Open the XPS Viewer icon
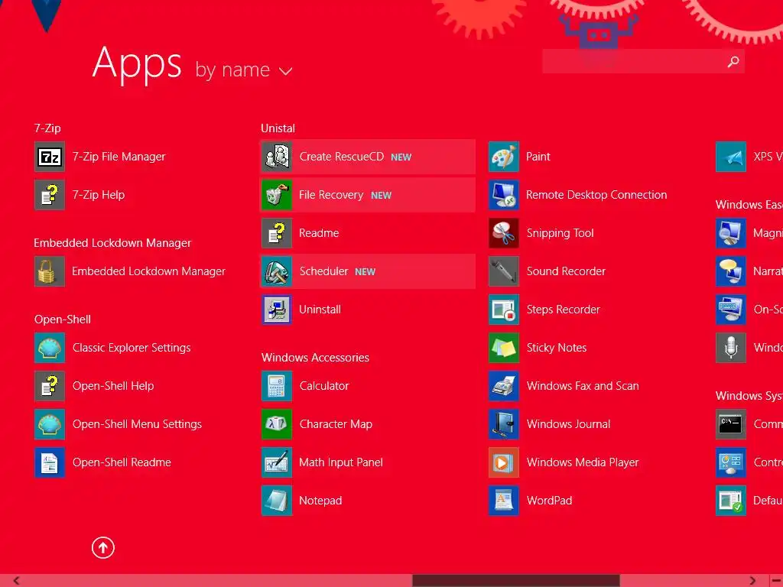This screenshot has width=783, height=587. point(731,157)
